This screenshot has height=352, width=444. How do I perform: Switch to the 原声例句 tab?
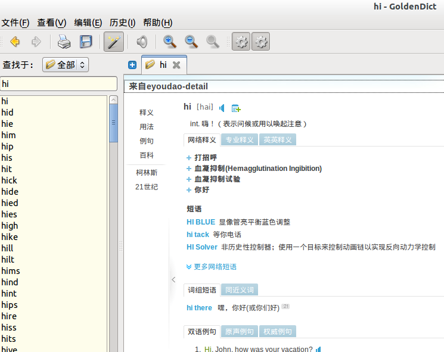[240, 331]
